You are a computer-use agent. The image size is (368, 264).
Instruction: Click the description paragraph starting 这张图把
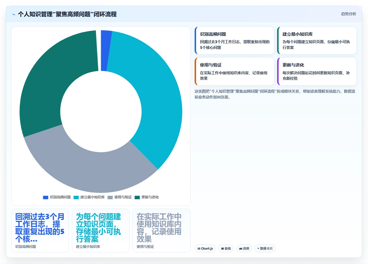click(275, 94)
